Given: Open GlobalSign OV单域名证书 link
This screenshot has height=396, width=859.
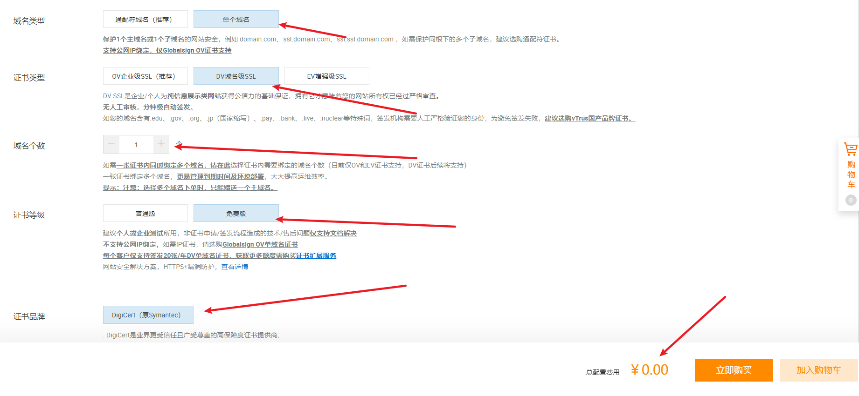Looking at the screenshot, I should pyautogui.click(x=260, y=244).
